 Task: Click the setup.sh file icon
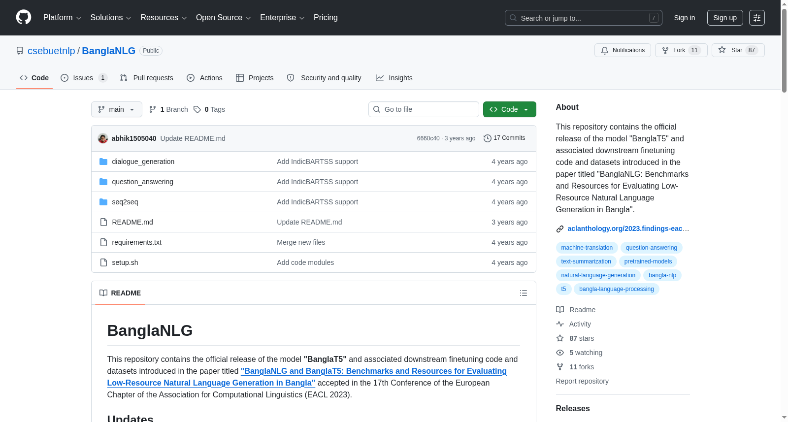tap(103, 262)
